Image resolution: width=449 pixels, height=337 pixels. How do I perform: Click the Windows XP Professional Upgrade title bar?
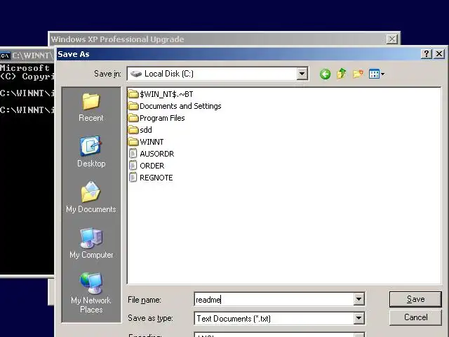224,39
